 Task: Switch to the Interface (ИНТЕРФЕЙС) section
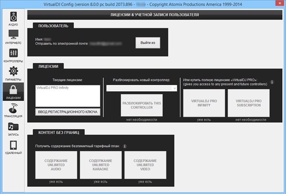(x=13, y=37)
